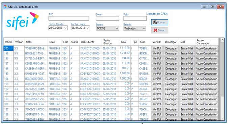
Task: Click Enviar Mail for IdCFD 200
Action: pyautogui.click(x=186, y=48)
